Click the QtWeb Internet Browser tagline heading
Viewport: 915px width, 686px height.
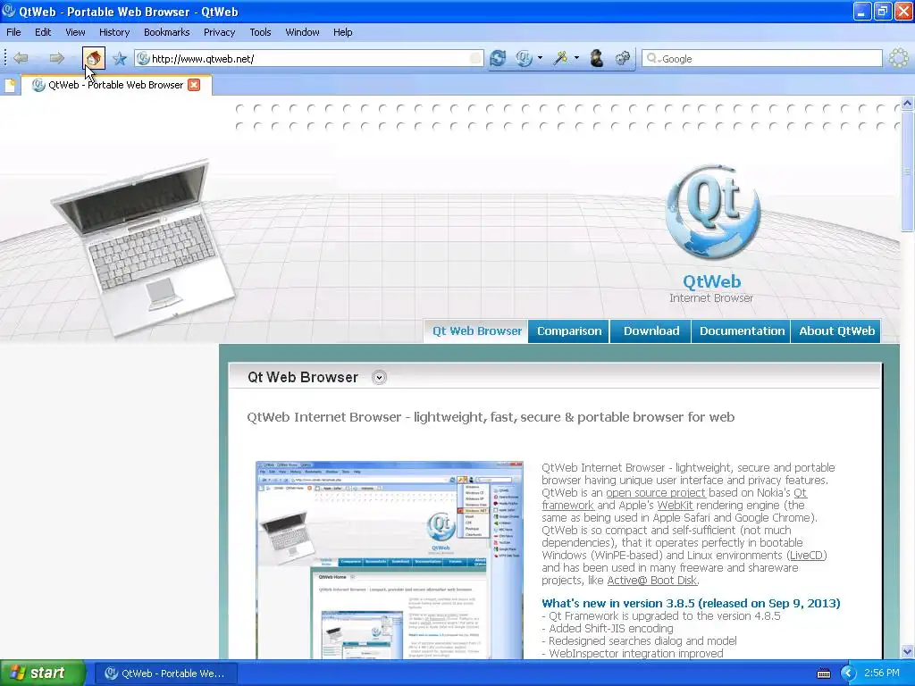pyautogui.click(x=491, y=417)
